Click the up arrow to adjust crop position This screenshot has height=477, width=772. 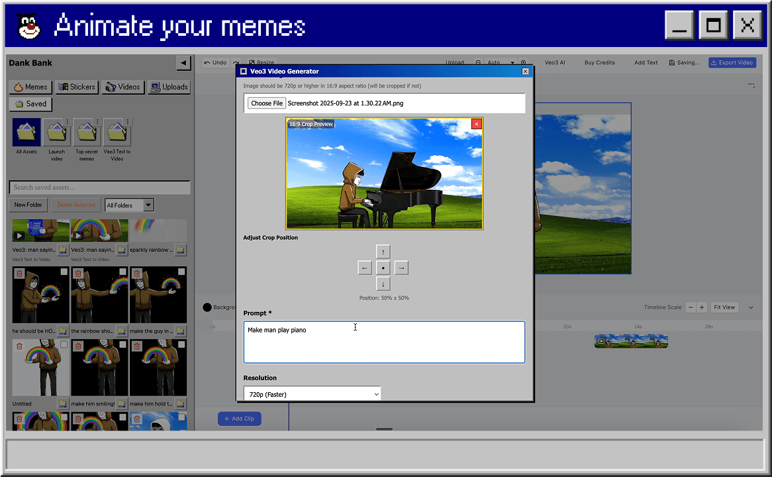pos(383,252)
